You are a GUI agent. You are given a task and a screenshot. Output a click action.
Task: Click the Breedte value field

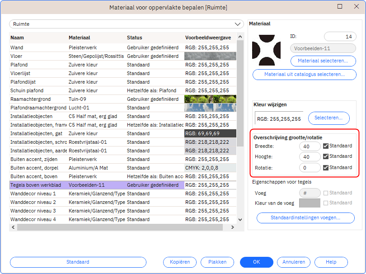click(310, 146)
